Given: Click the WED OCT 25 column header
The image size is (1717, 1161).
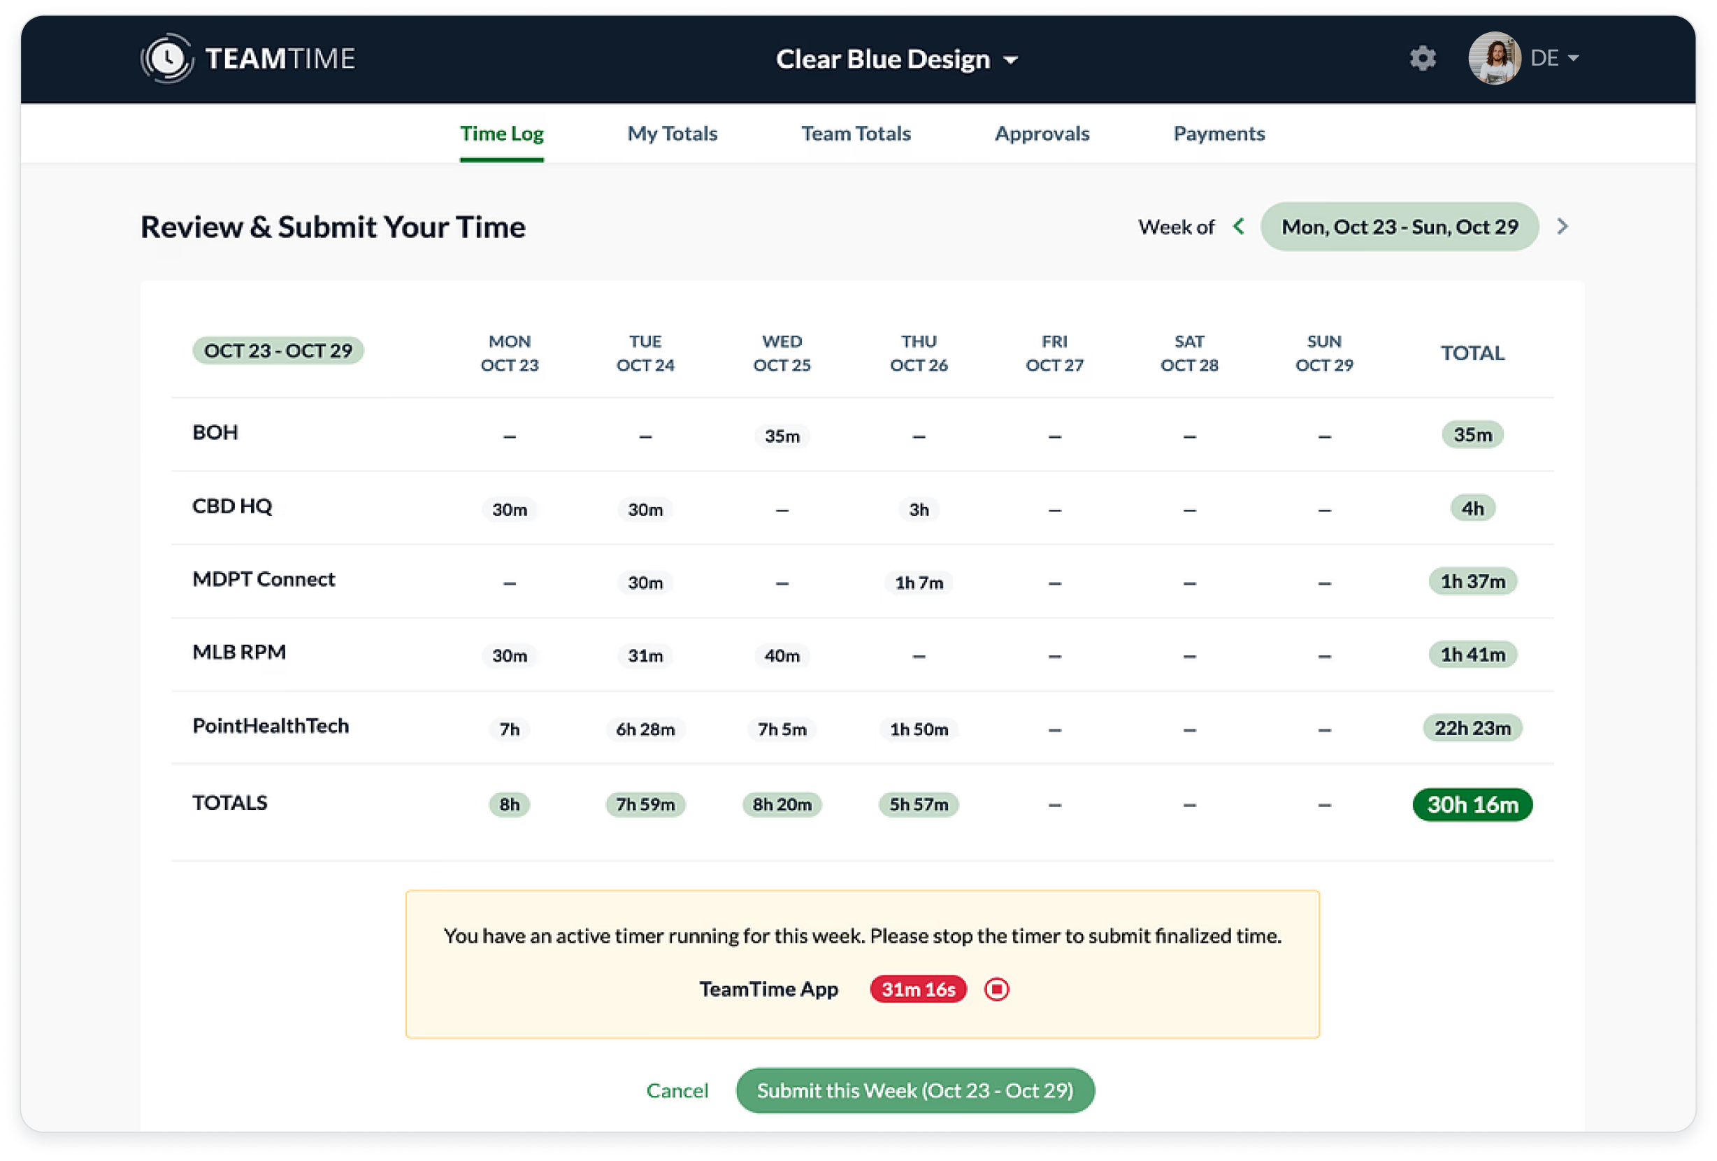Looking at the screenshot, I should click(x=782, y=353).
